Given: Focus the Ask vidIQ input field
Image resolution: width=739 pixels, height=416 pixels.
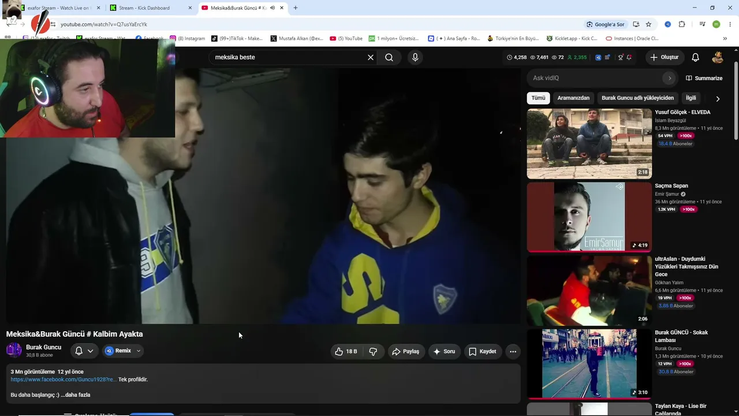Looking at the screenshot, I should (595, 78).
